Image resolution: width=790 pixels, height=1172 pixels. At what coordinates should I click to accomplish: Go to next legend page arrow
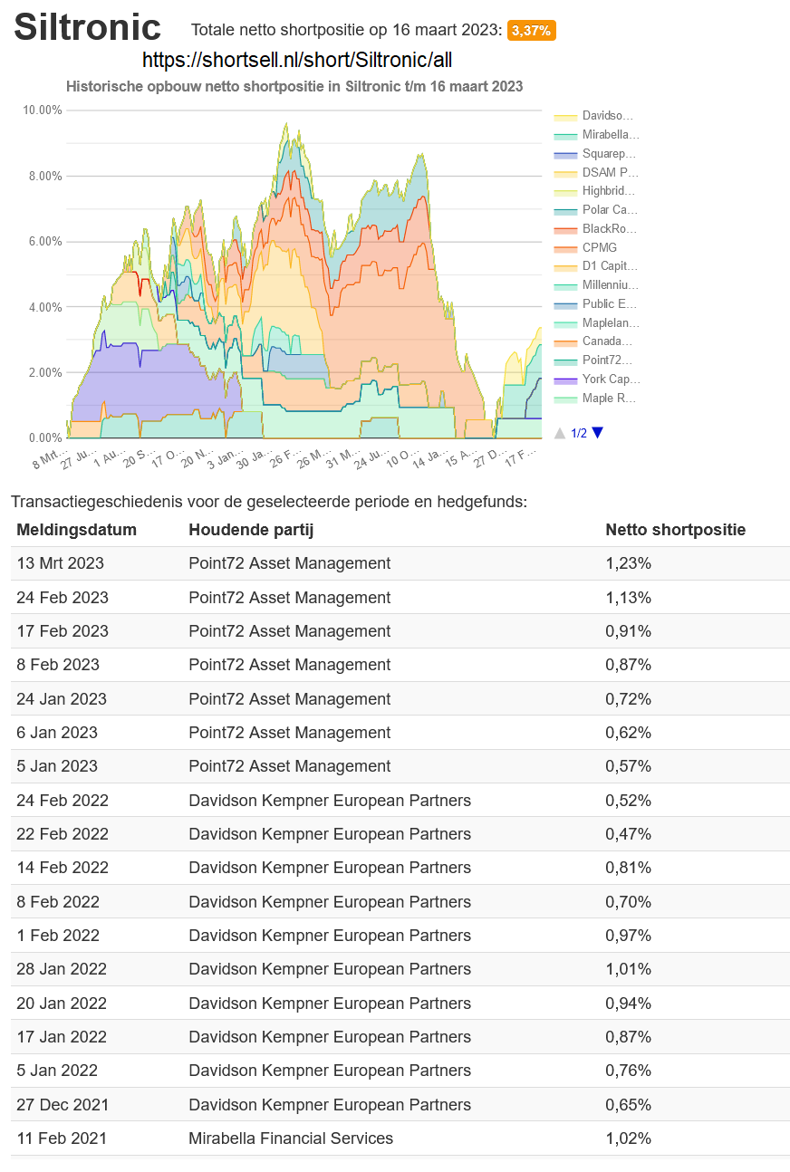pyautogui.click(x=597, y=433)
